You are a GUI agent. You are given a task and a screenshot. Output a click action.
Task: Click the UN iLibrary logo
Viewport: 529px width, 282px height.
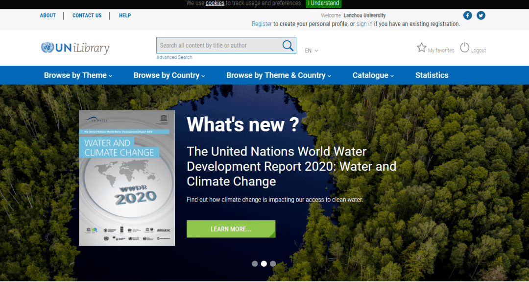click(x=75, y=48)
